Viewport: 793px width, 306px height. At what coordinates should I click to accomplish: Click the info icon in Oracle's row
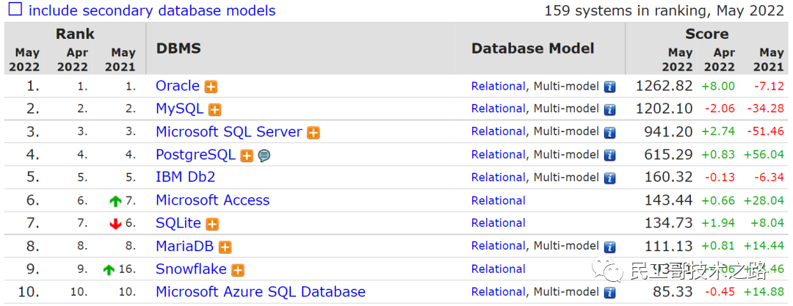click(x=609, y=87)
